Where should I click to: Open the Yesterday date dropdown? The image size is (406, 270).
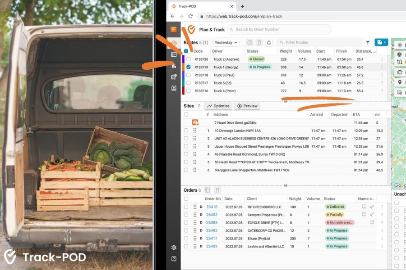tap(225, 42)
